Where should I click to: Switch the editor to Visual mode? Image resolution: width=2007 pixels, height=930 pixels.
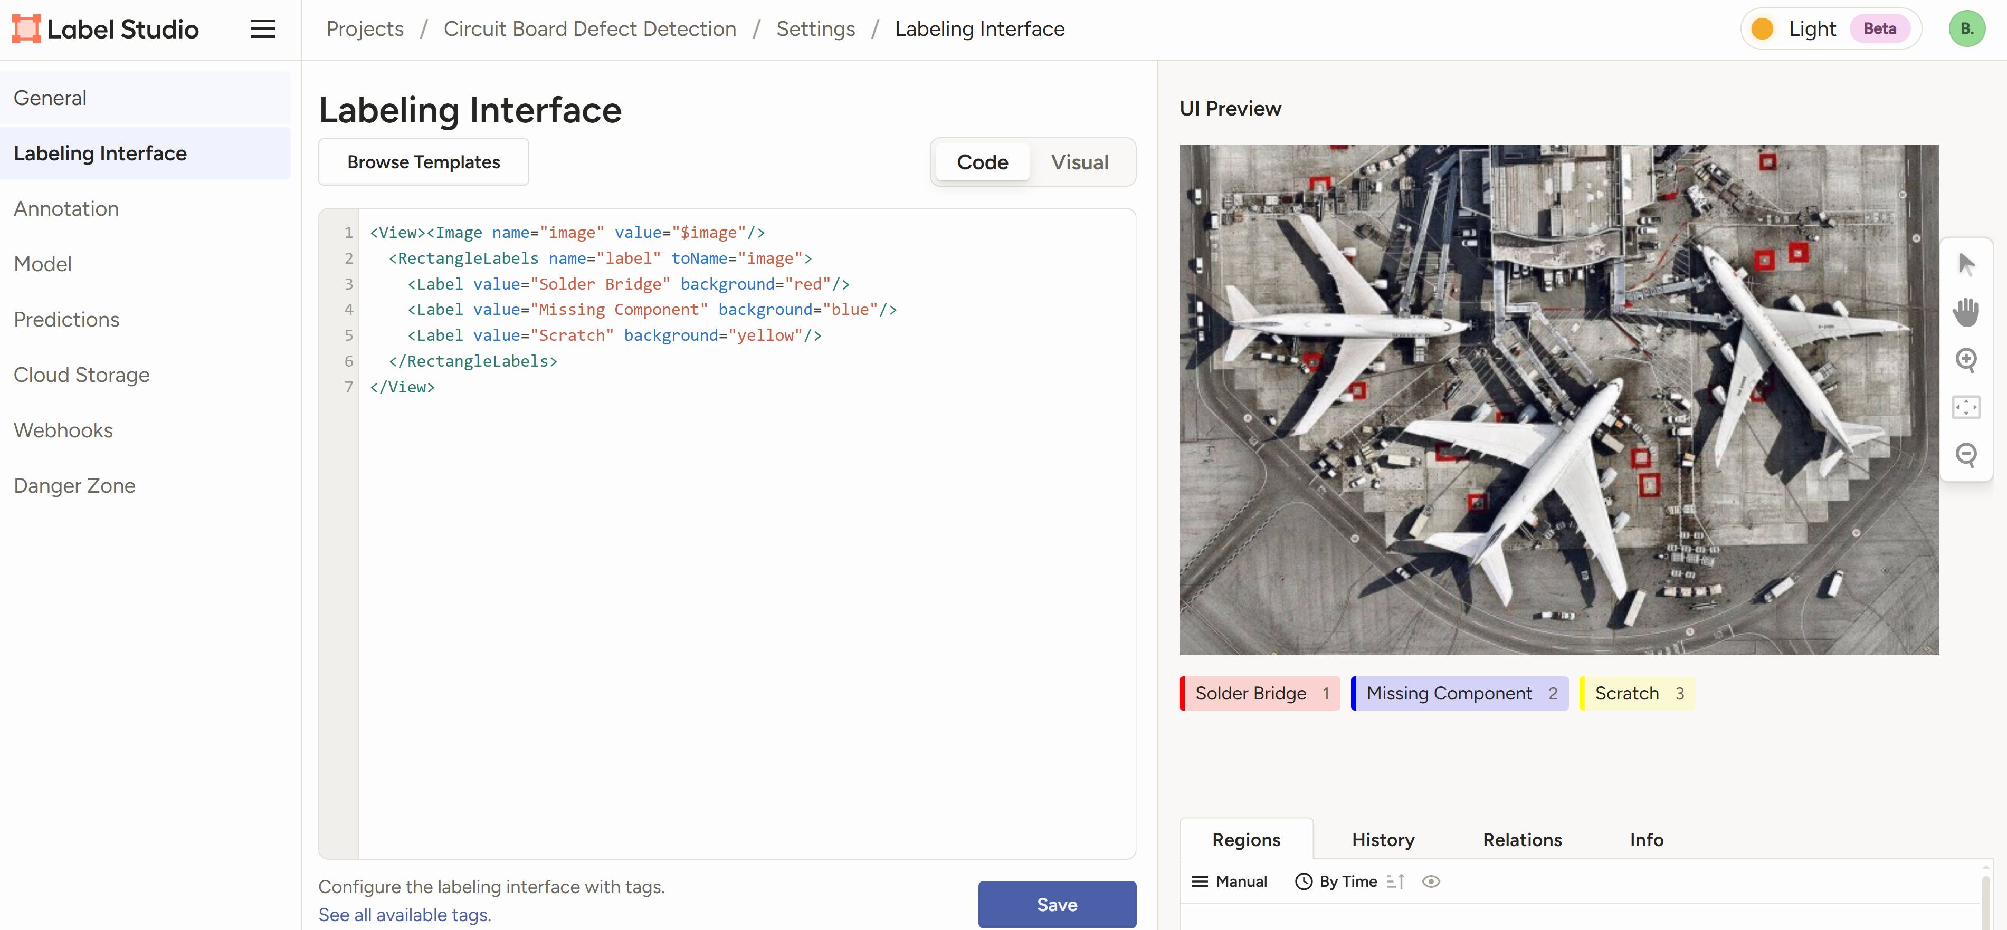(1080, 162)
